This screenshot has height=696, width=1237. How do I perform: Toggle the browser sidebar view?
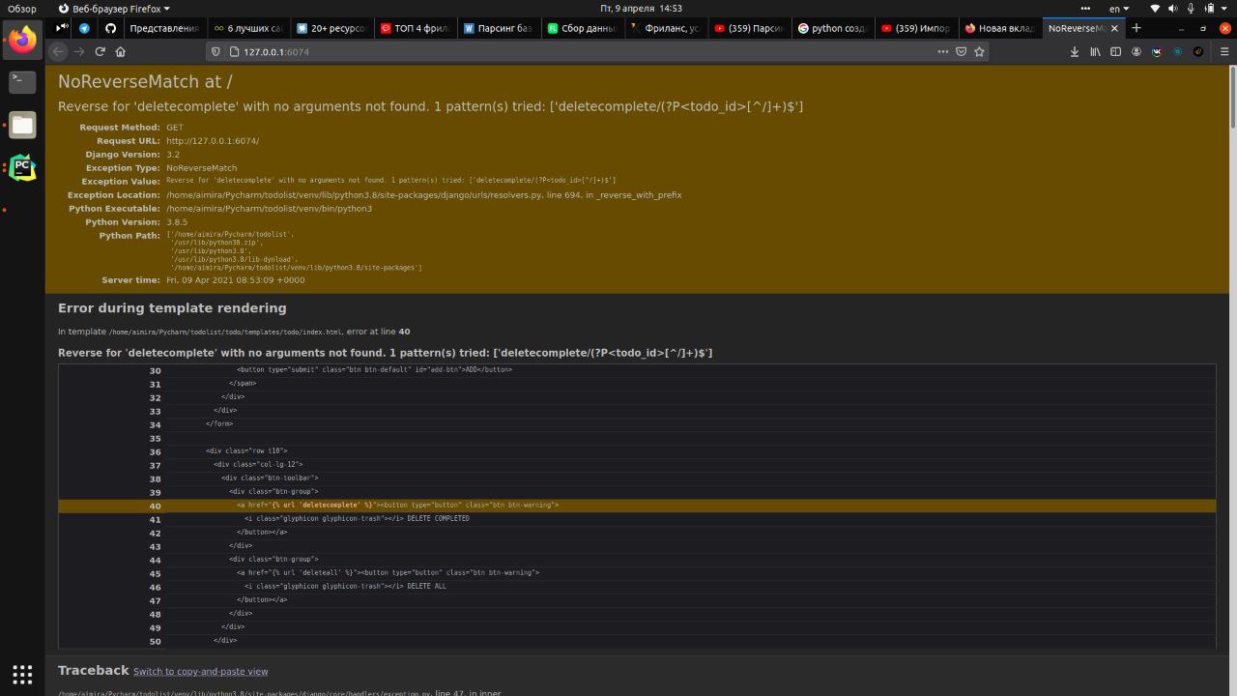point(1115,51)
